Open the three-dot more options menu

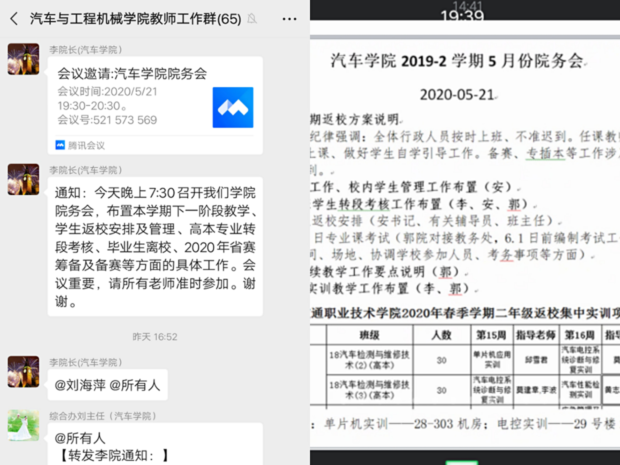289,19
